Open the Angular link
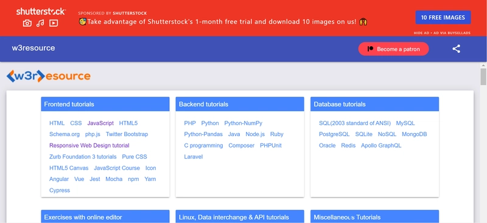This screenshot has width=487, height=223. [59, 179]
